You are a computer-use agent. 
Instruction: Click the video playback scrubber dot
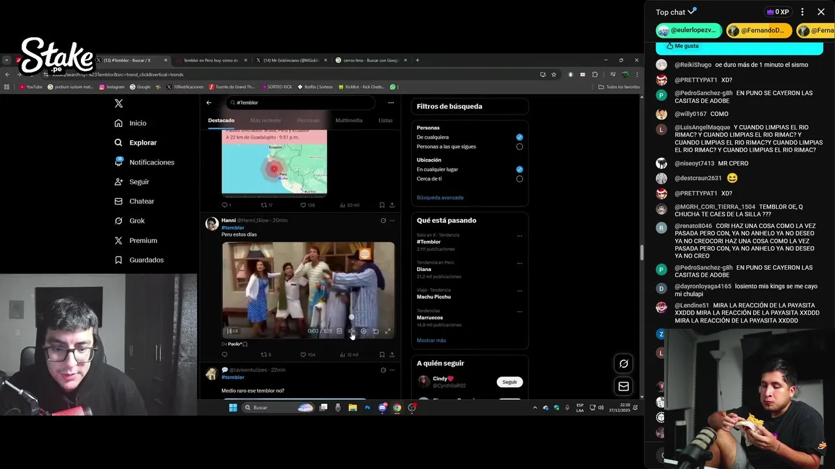pos(351,317)
